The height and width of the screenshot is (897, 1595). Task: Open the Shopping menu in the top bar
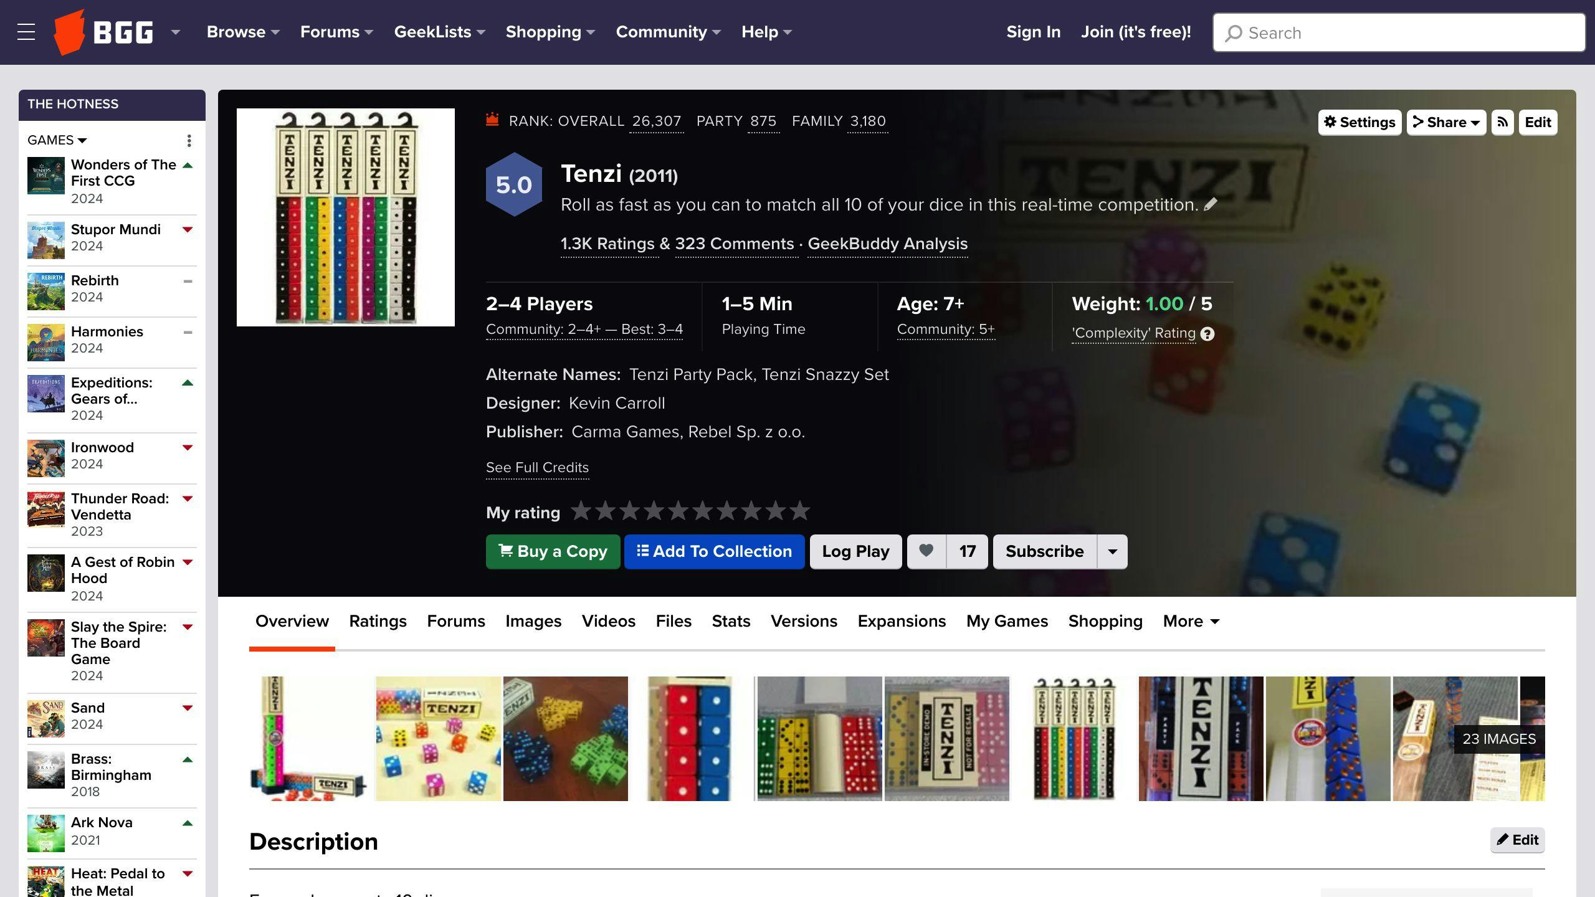coord(550,32)
